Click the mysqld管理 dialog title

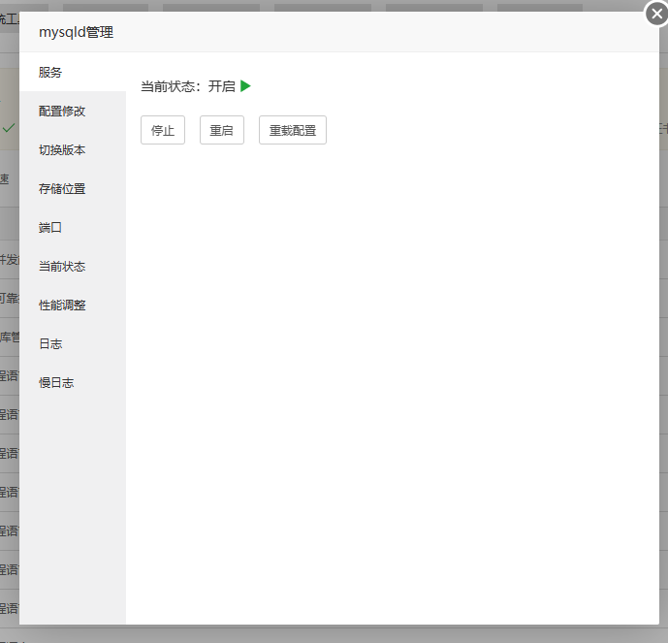[76, 32]
